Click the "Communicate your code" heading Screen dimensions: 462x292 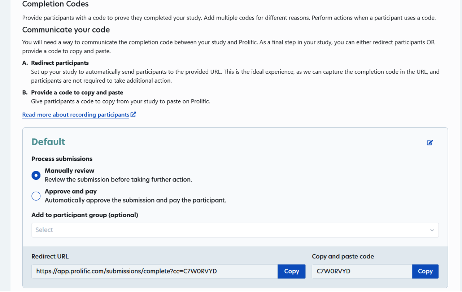[x=66, y=30]
